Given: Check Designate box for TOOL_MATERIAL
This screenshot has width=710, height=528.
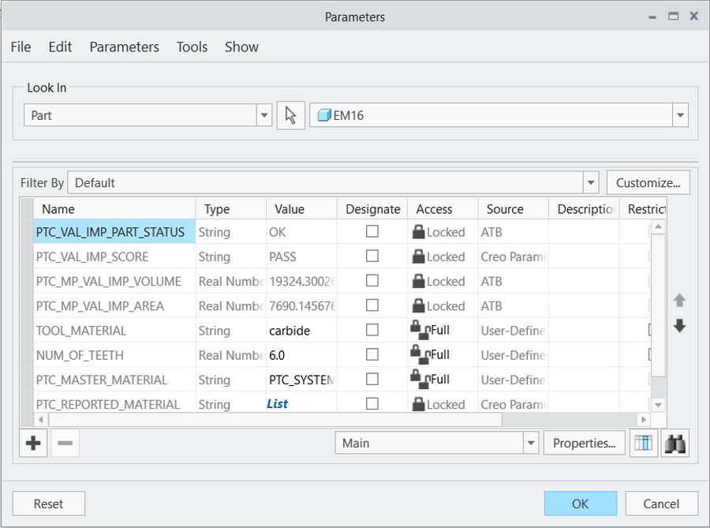Looking at the screenshot, I should coord(372,330).
